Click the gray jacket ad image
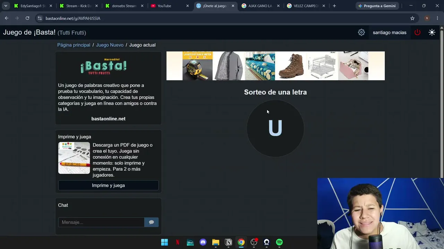The width and height of the screenshot is (444, 249). click(229, 66)
